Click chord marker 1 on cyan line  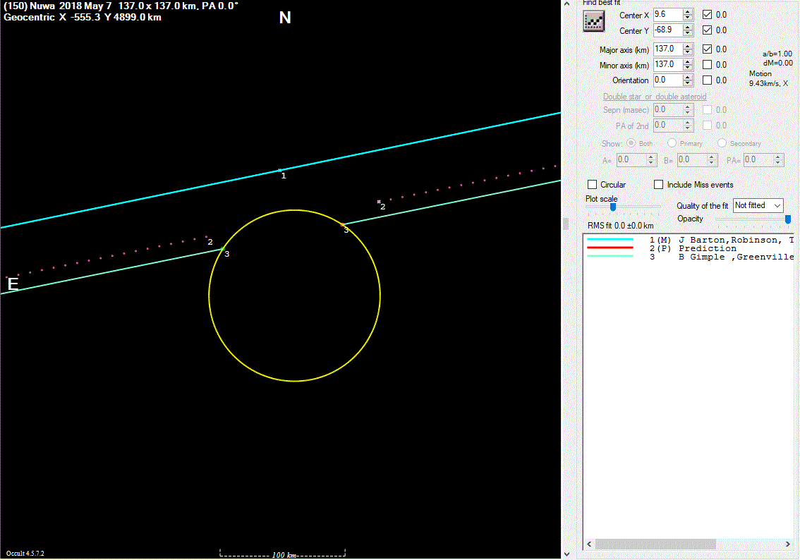(x=280, y=171)
